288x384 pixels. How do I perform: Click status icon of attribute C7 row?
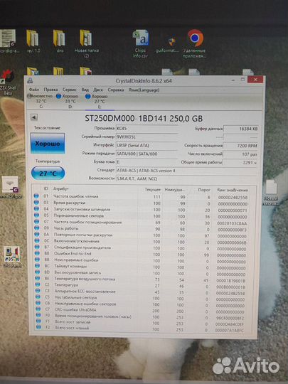point(38,309)
